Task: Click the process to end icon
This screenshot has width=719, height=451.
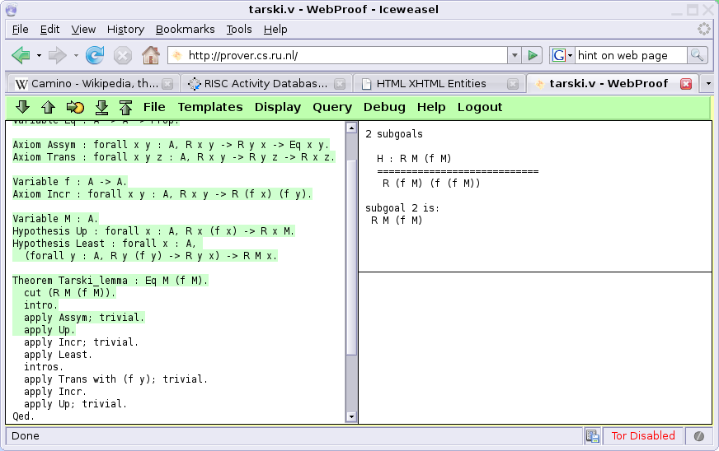Action: [x=101, y=107]
